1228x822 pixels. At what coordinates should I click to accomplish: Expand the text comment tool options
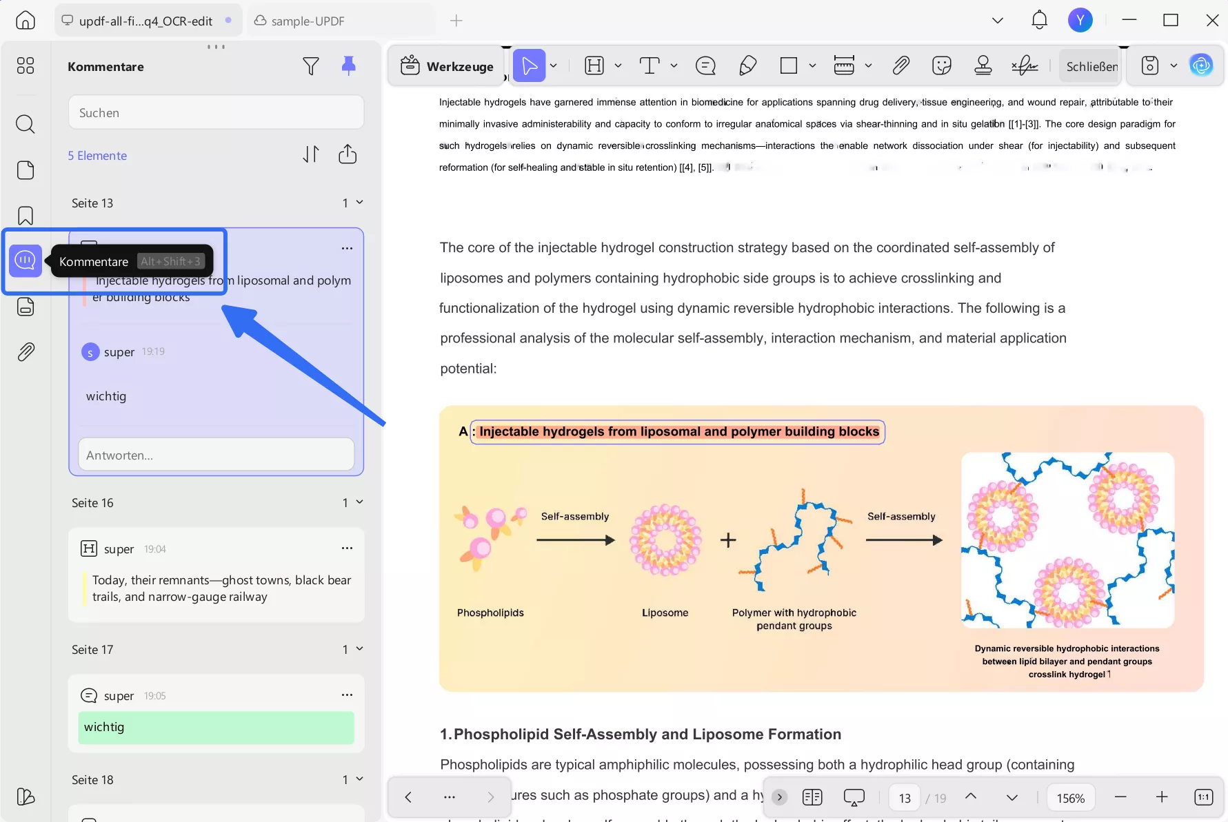click(x=674, y=65)
